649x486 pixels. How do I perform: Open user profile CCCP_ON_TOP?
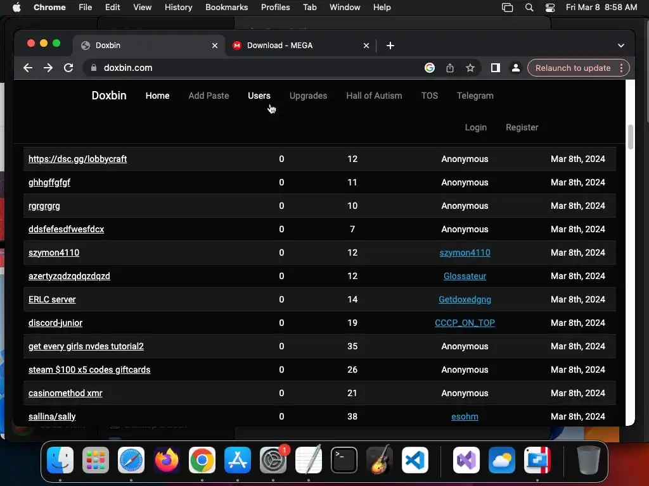(465, 323)
